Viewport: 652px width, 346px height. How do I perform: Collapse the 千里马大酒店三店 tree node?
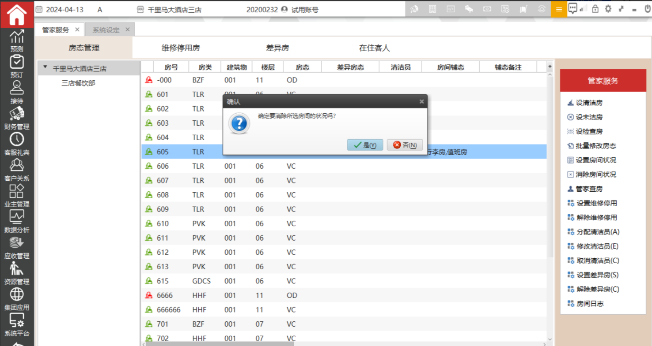point(45,68)
